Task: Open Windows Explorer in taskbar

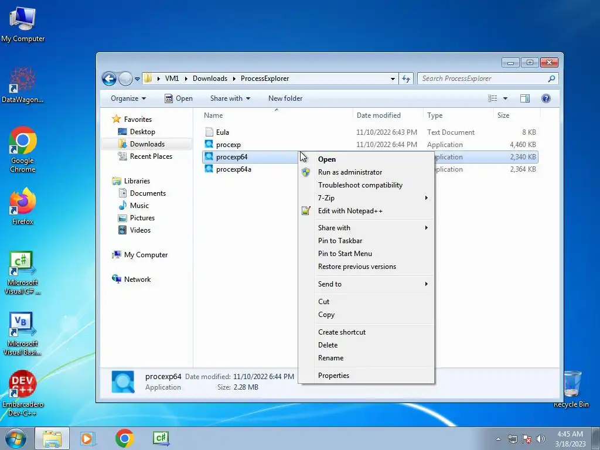Action: click(52, 438)
